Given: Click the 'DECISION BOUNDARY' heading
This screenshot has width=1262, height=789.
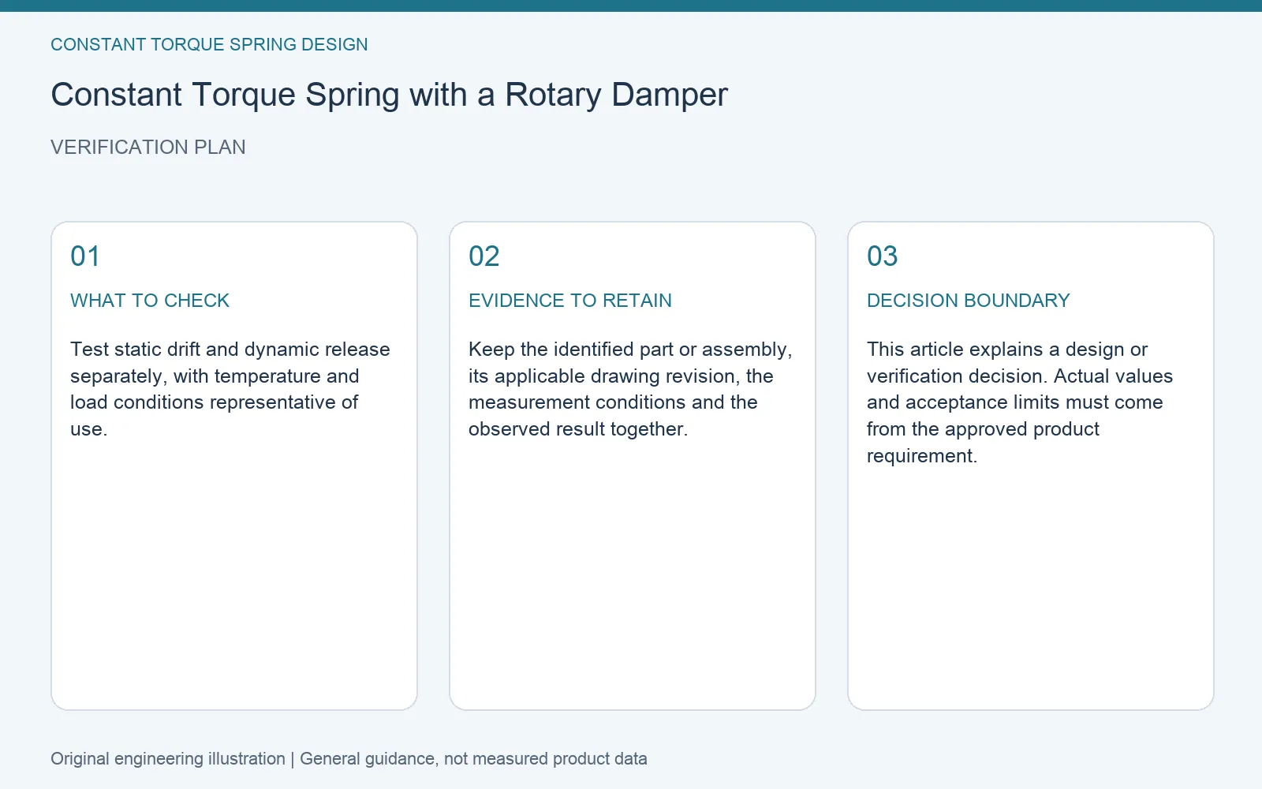Looking at the screenshot, I should [969, 301].
